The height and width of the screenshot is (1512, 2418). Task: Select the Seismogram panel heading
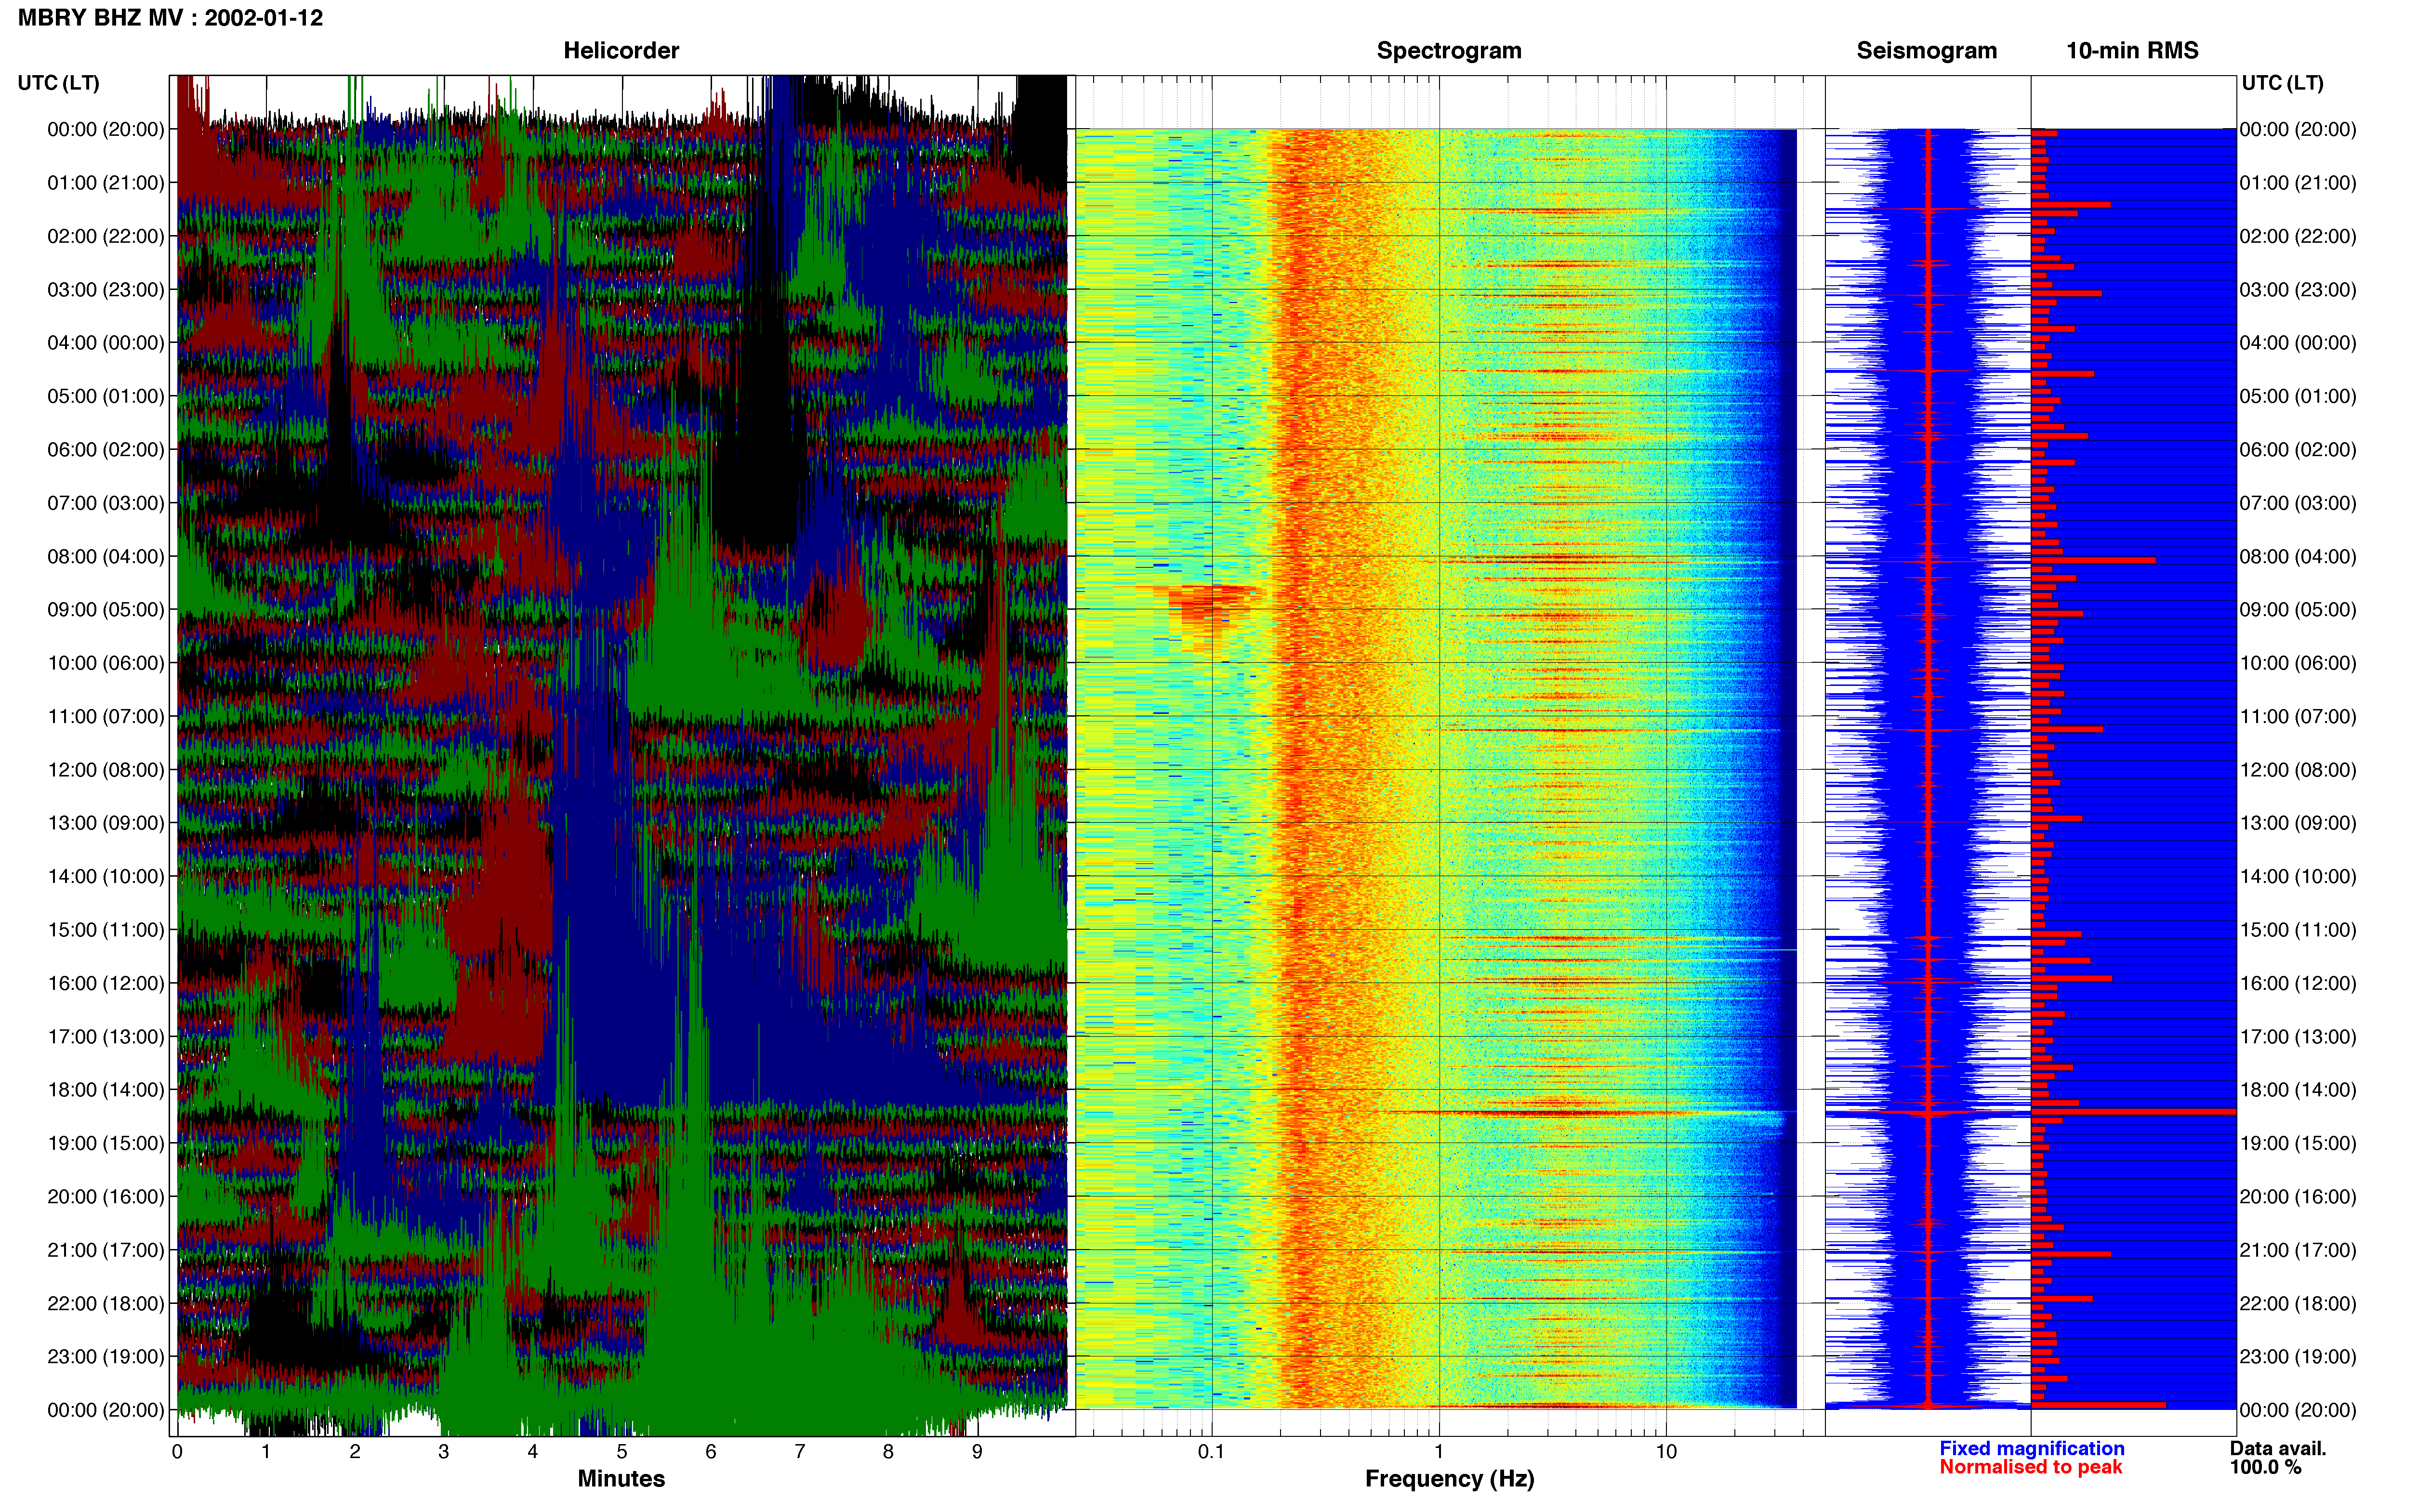(x=1926, y=50)
